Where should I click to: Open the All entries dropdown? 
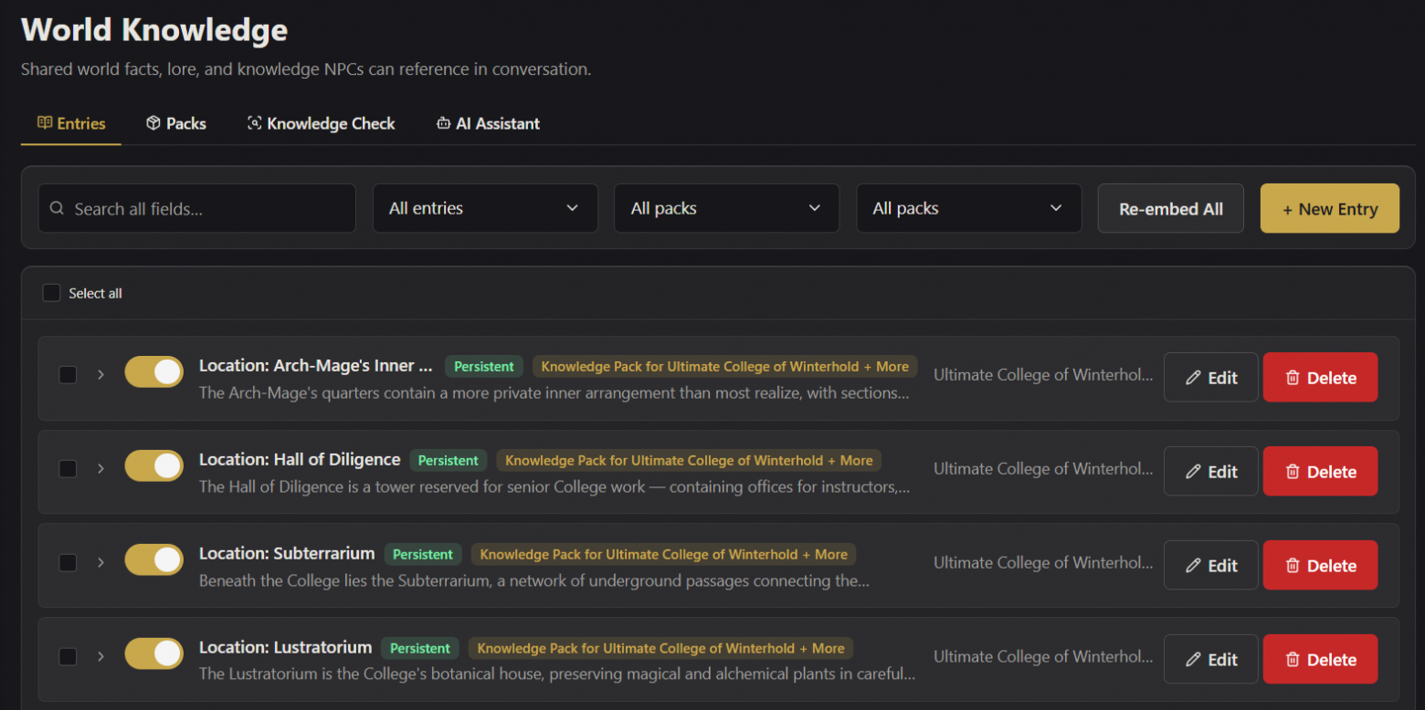click(485, 208)
